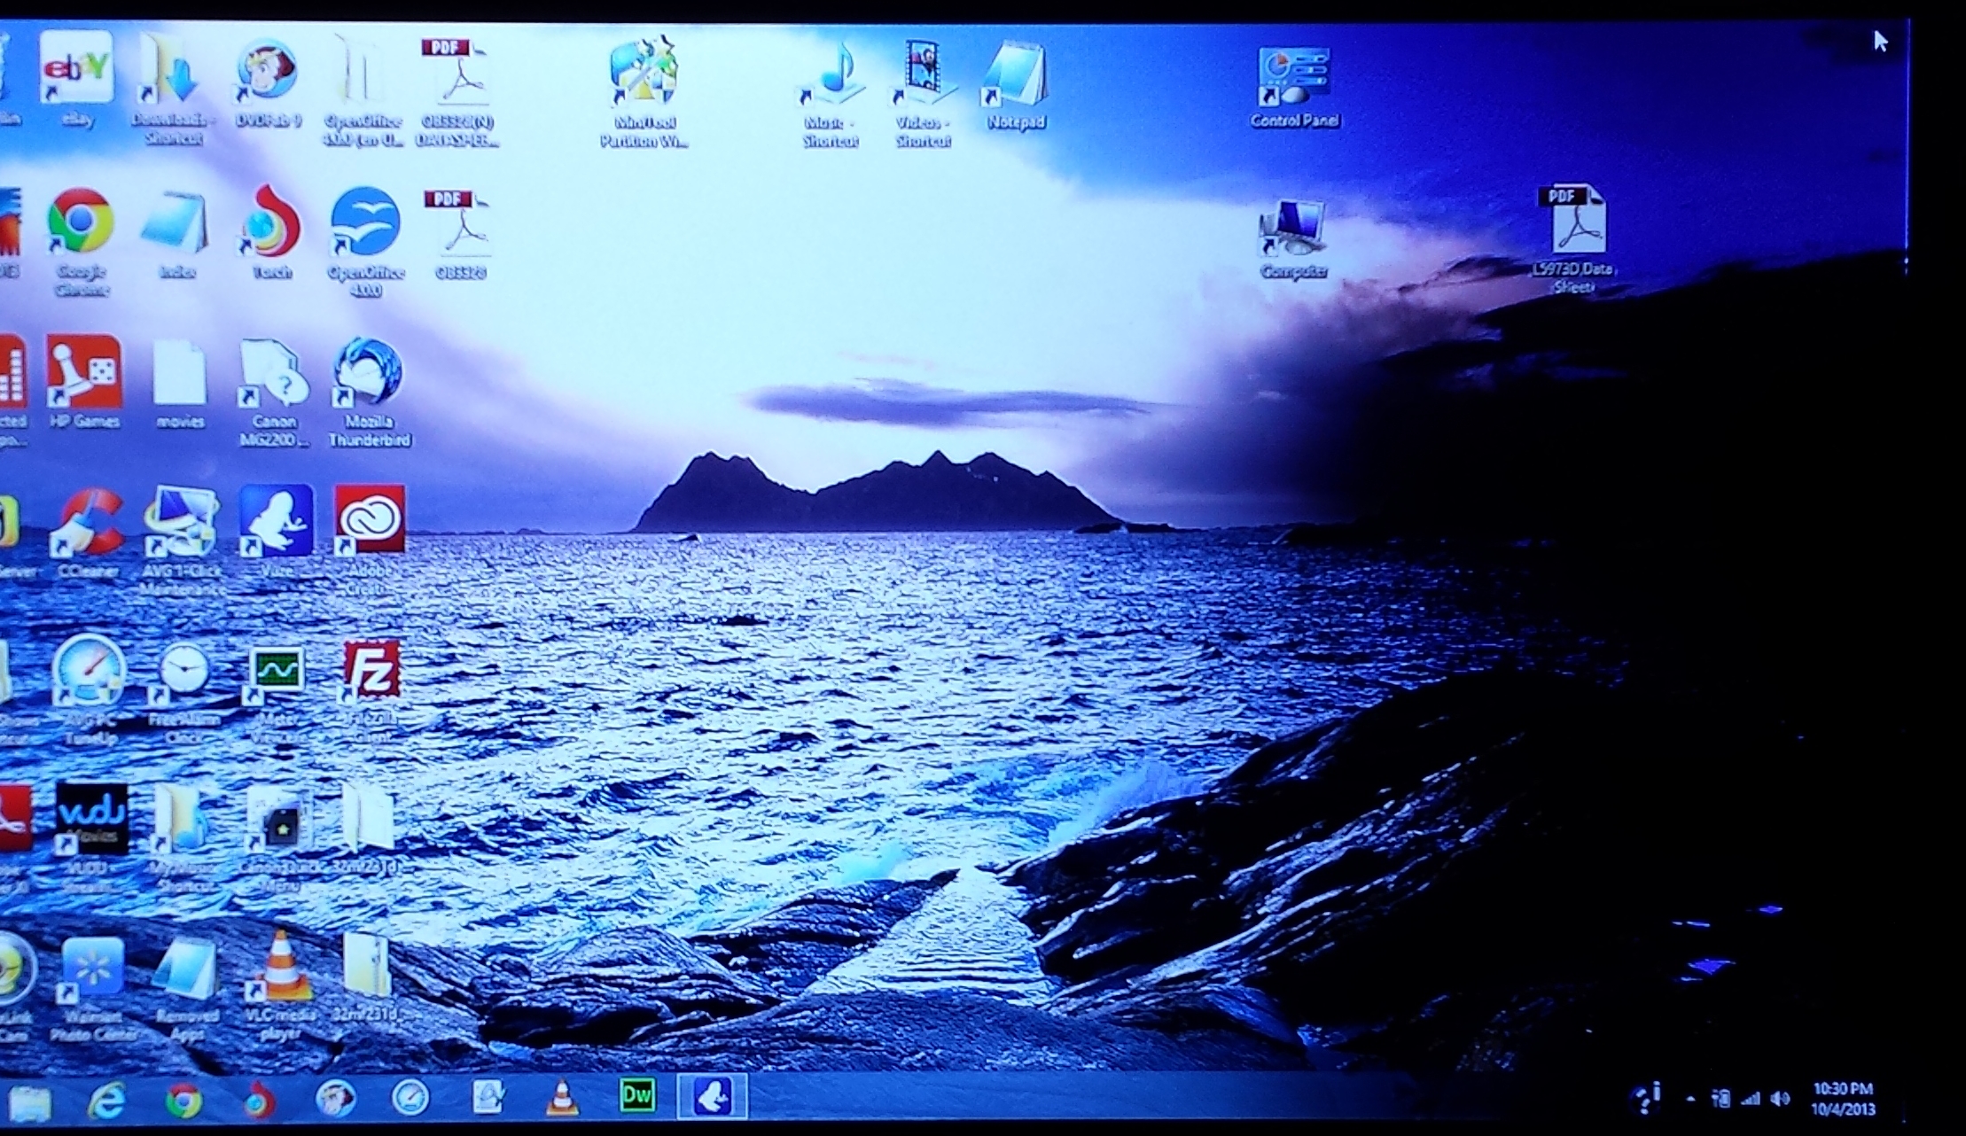The width and height of the screenshot is (1966, 1136).
Task: Open the network signal tray icon
Action: tap(1751, 1100)
